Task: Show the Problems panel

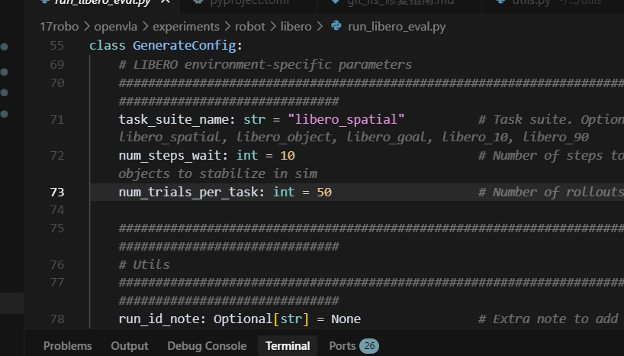Action: click(67, 346)
